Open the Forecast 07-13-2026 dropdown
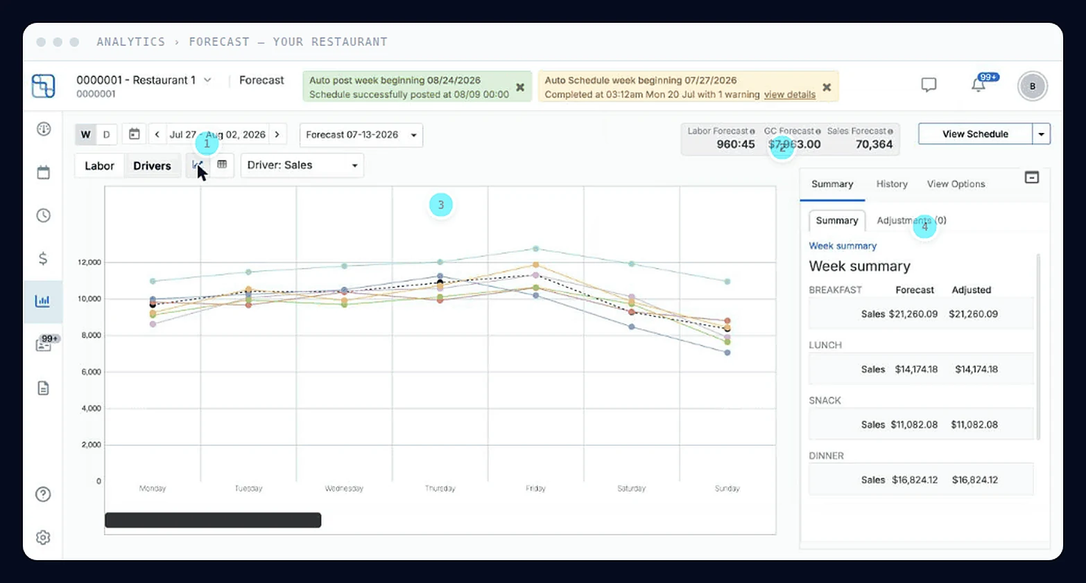Viewport: 1086px width, 583px height. (x=361, y=135)
